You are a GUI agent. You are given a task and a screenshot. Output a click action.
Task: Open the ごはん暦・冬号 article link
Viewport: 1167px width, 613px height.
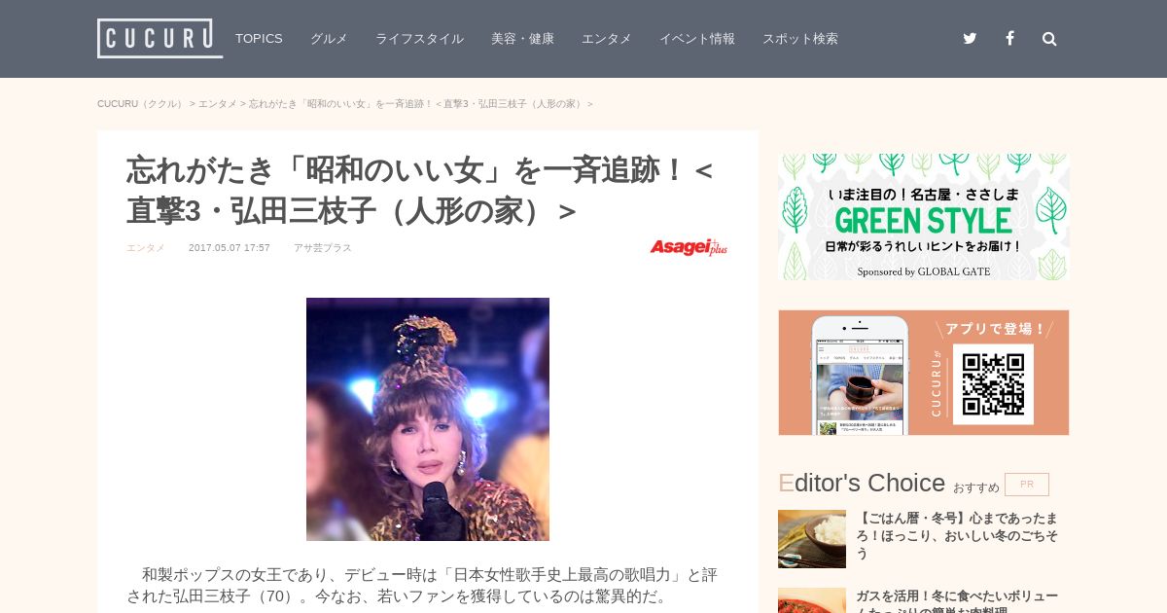957,536
